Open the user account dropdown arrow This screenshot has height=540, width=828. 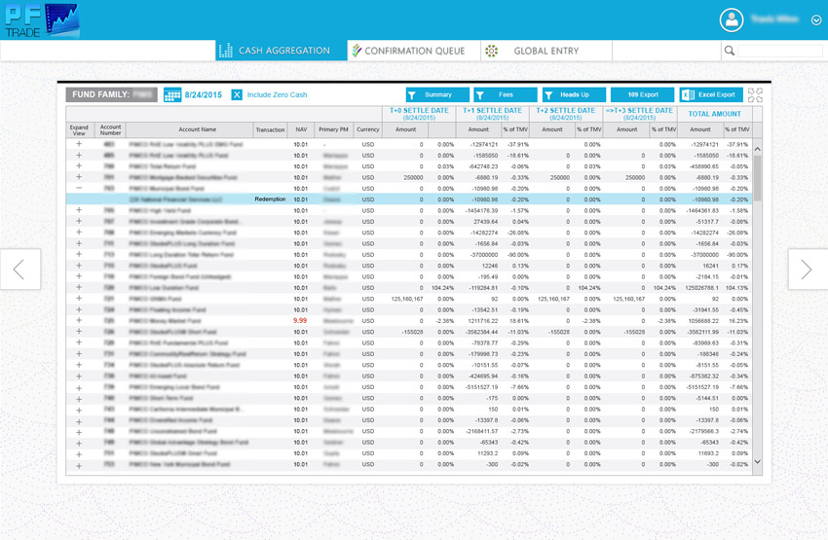coord(815,20)
